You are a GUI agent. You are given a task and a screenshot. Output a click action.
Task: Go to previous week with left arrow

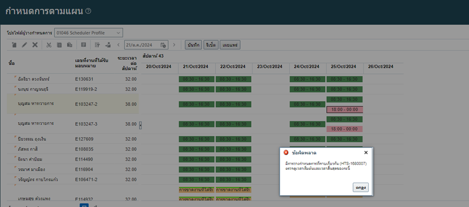coord(118,45)
